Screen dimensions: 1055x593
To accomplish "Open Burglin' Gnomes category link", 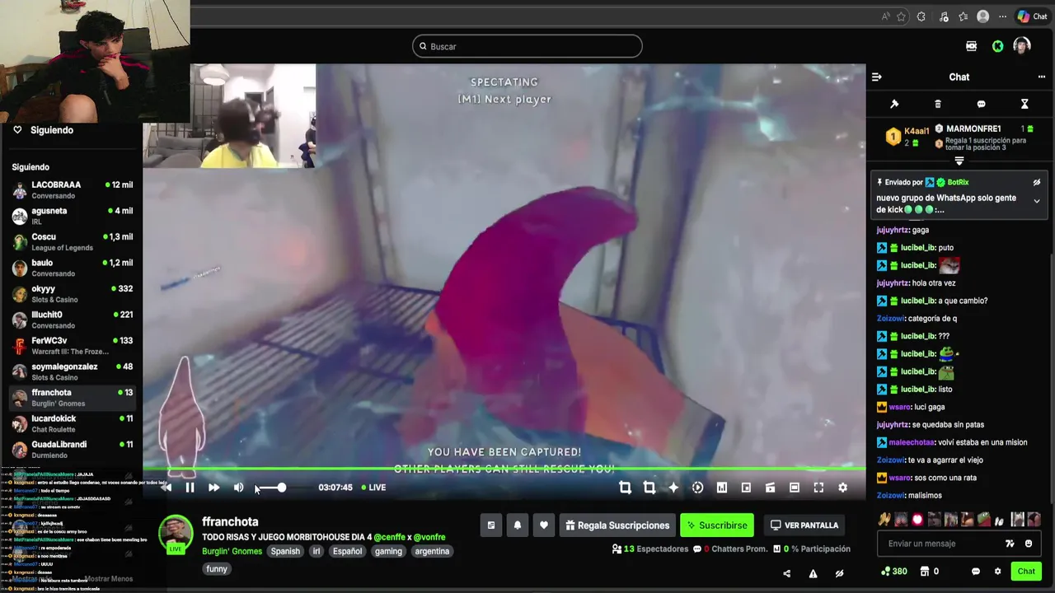I will click(x=232, y=551).
